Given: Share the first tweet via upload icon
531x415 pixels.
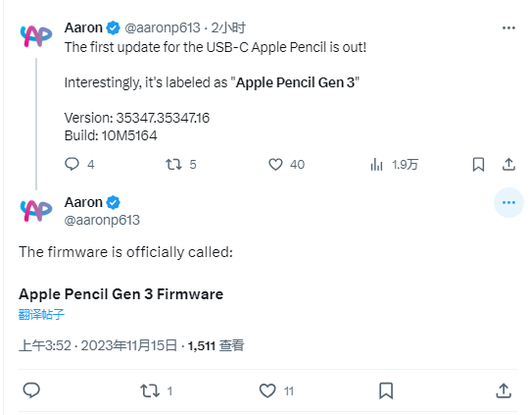Looking at the screenshot, I should coord(508,164).
